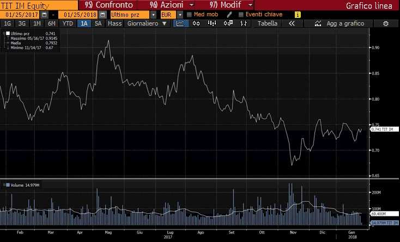Expand the Giornaliero periodicity dropdown
The width and height of the screenshot is (400, 242).
click(164, 23)
